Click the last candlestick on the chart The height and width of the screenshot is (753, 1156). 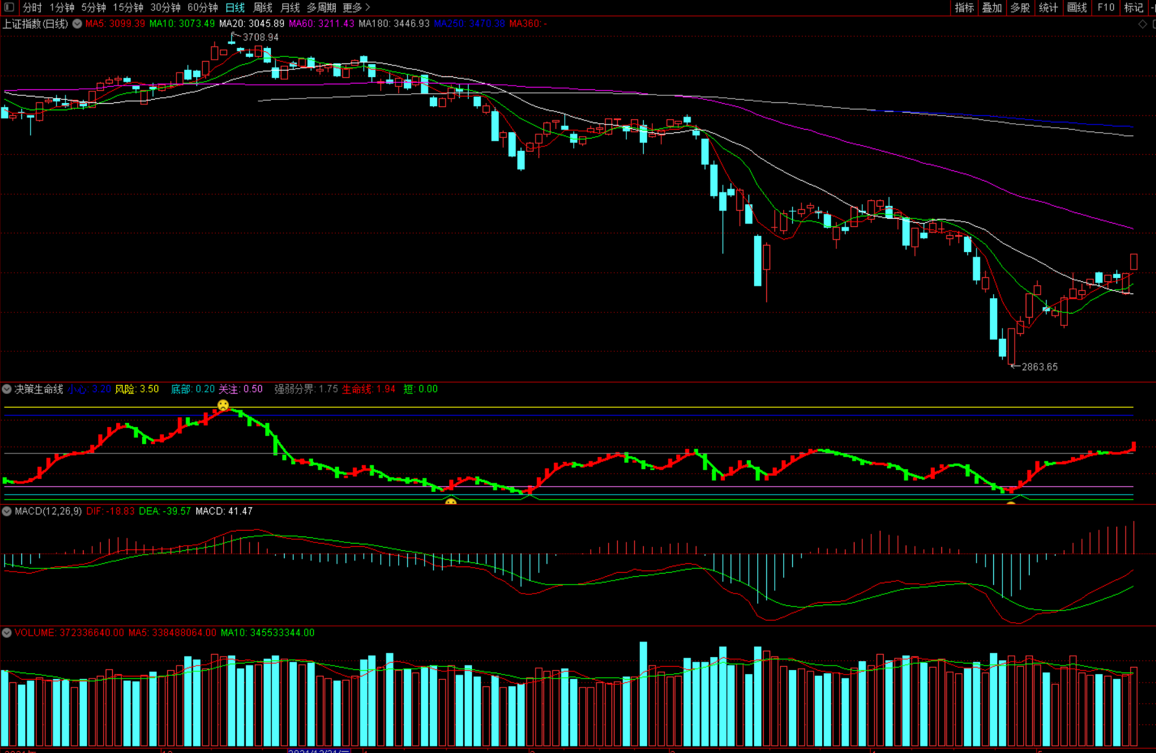point(1134,262)
